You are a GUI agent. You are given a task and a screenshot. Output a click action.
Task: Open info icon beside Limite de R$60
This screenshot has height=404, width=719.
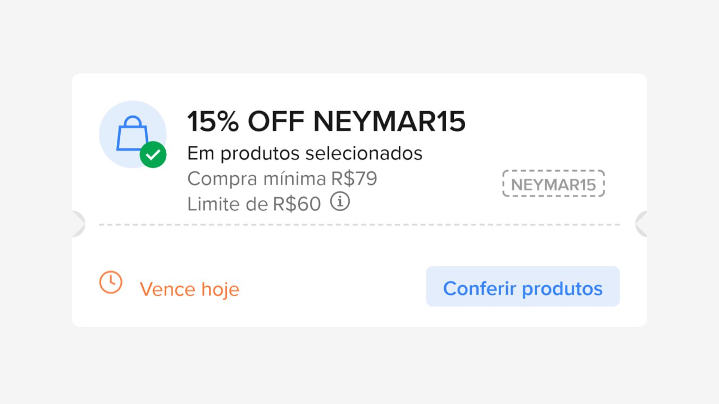pyautogui.click(x=340, y=202)
